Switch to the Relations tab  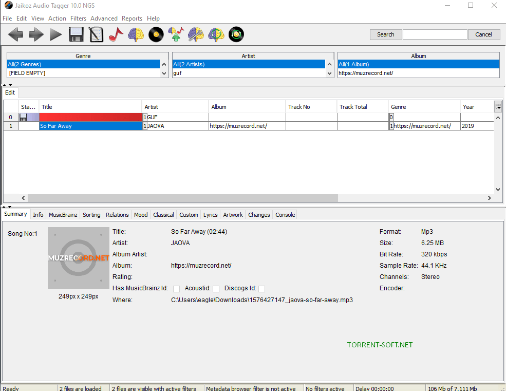coord(117,215)
